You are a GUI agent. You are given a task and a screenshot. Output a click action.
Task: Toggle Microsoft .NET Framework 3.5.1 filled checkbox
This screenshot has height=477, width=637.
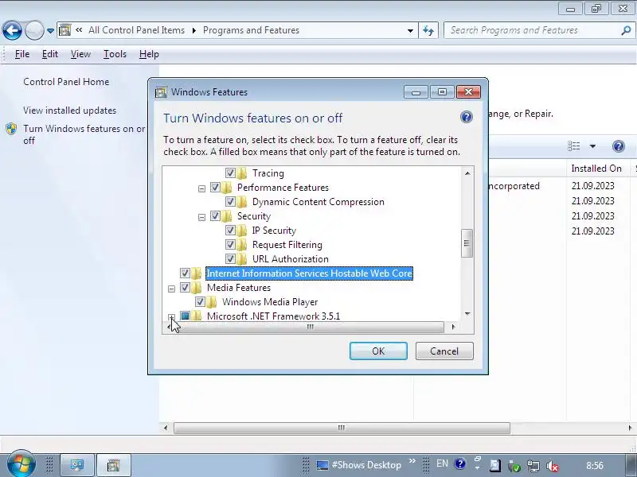point(185,316)
